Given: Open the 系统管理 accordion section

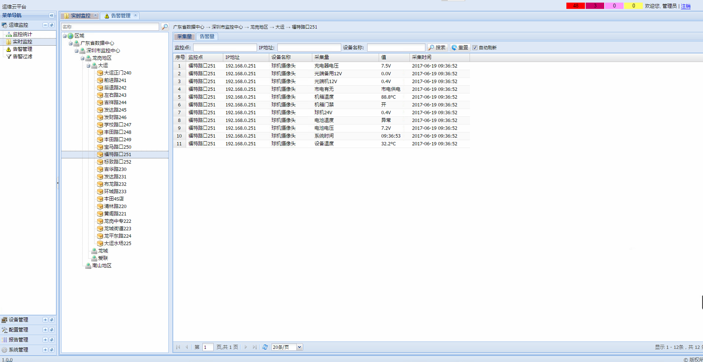Looking at the screenshot, I should 18,350.
